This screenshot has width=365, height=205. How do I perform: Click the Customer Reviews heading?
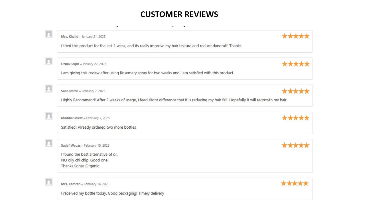tap(179, 14)
